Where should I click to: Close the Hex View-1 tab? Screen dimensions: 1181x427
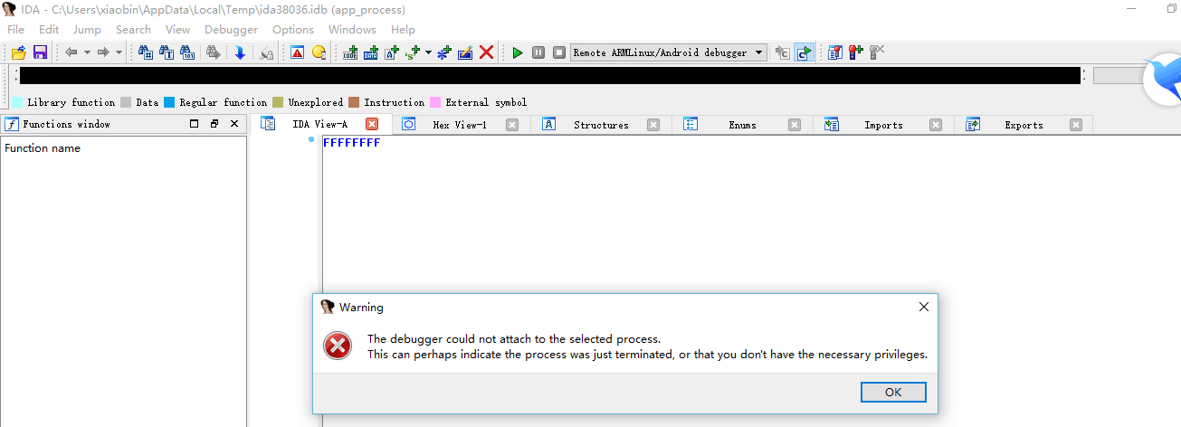point(512,125)
